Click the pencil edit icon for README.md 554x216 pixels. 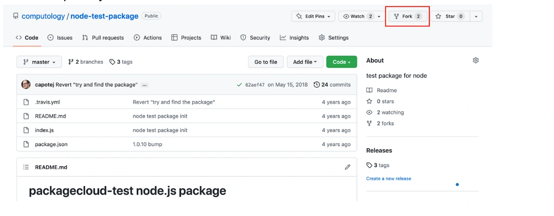[x=348, y=167]
